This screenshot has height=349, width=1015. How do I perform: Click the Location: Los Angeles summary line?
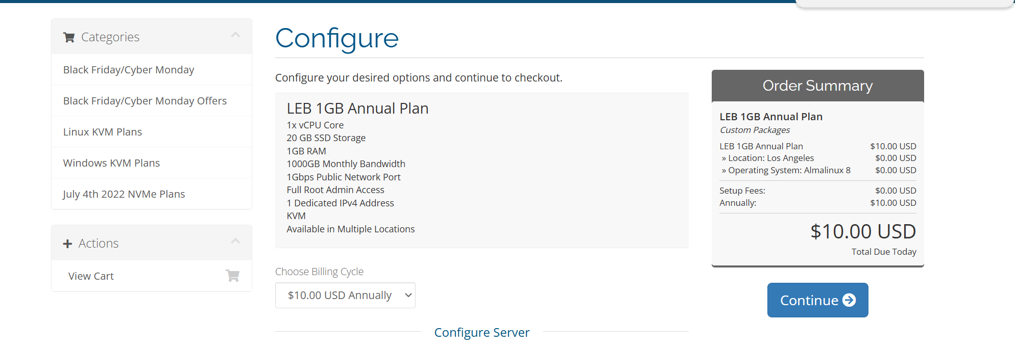770,158
